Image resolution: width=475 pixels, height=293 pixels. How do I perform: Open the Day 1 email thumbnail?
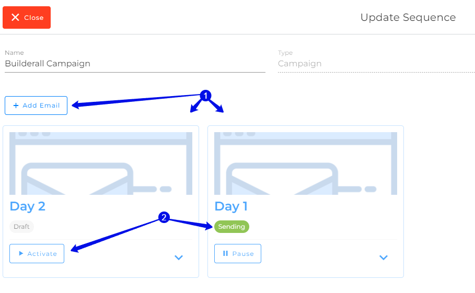point(306,163)
